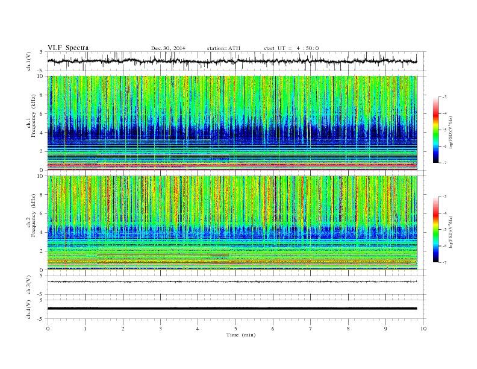Click time axis tick label "7"
477x369 pixels.
coord(310,329)
